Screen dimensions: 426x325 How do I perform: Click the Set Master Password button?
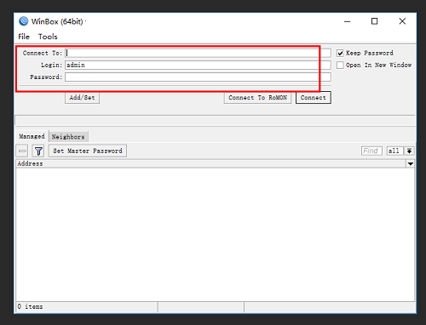88,151
